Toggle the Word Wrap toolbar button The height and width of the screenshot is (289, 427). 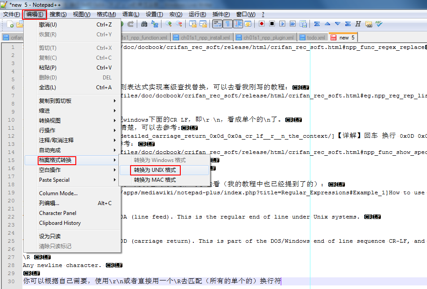[217, 24]
